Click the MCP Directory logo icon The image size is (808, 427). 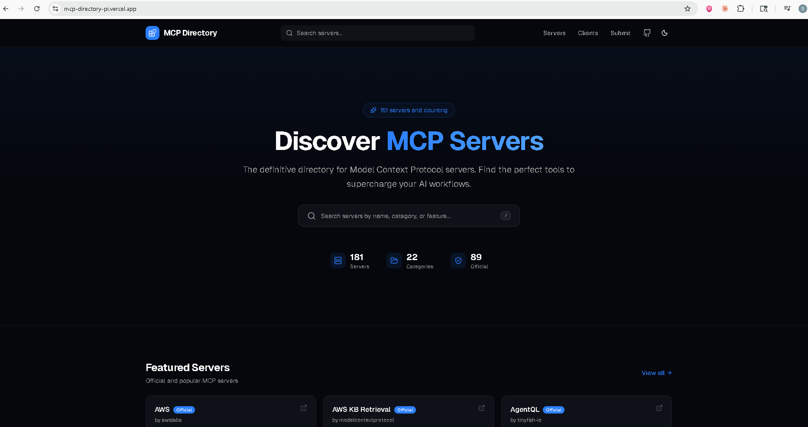point(152,33)
